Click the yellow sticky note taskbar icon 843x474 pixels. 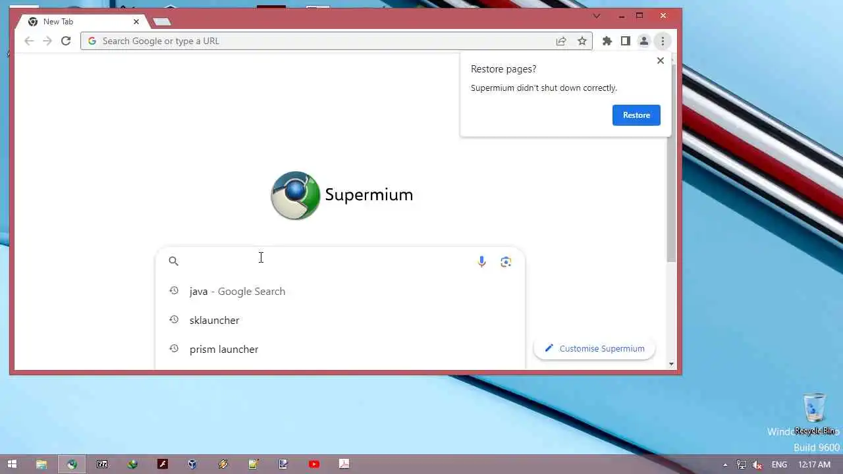click(x=253, y=464)
